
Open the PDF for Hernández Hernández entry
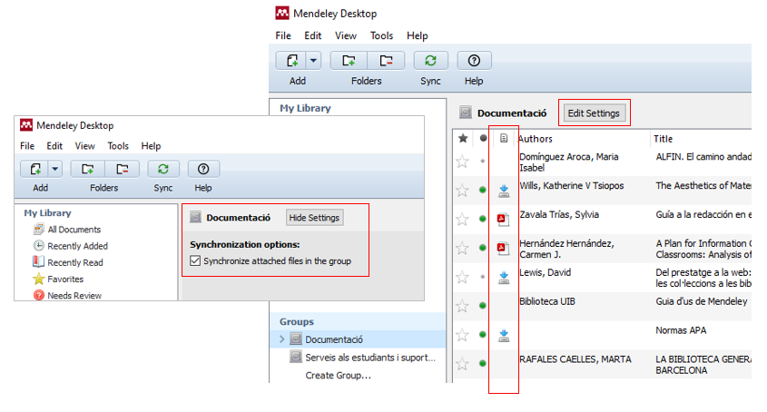tap(504, 248)
